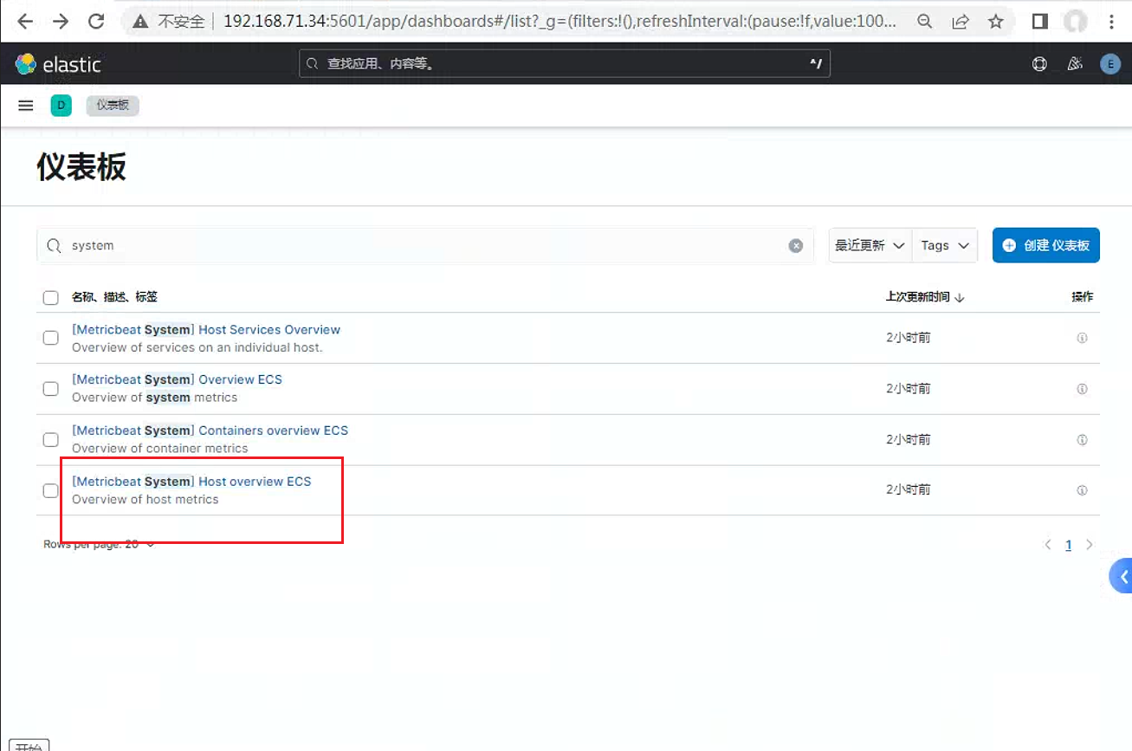Bookmark this page with the star icon
1132x751 pixels.
point(996,22)
